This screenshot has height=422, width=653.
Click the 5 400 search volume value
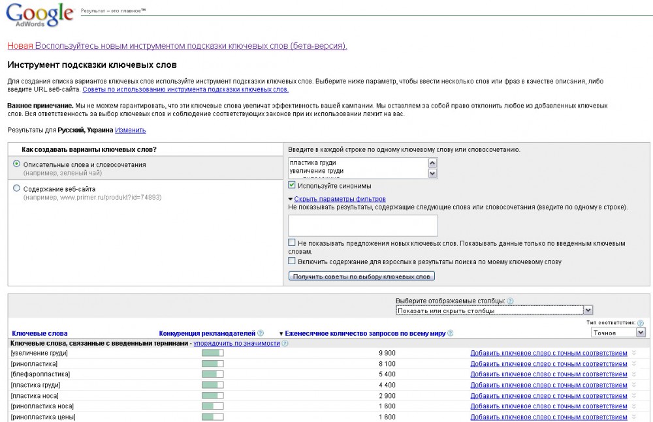pos(387,374)
